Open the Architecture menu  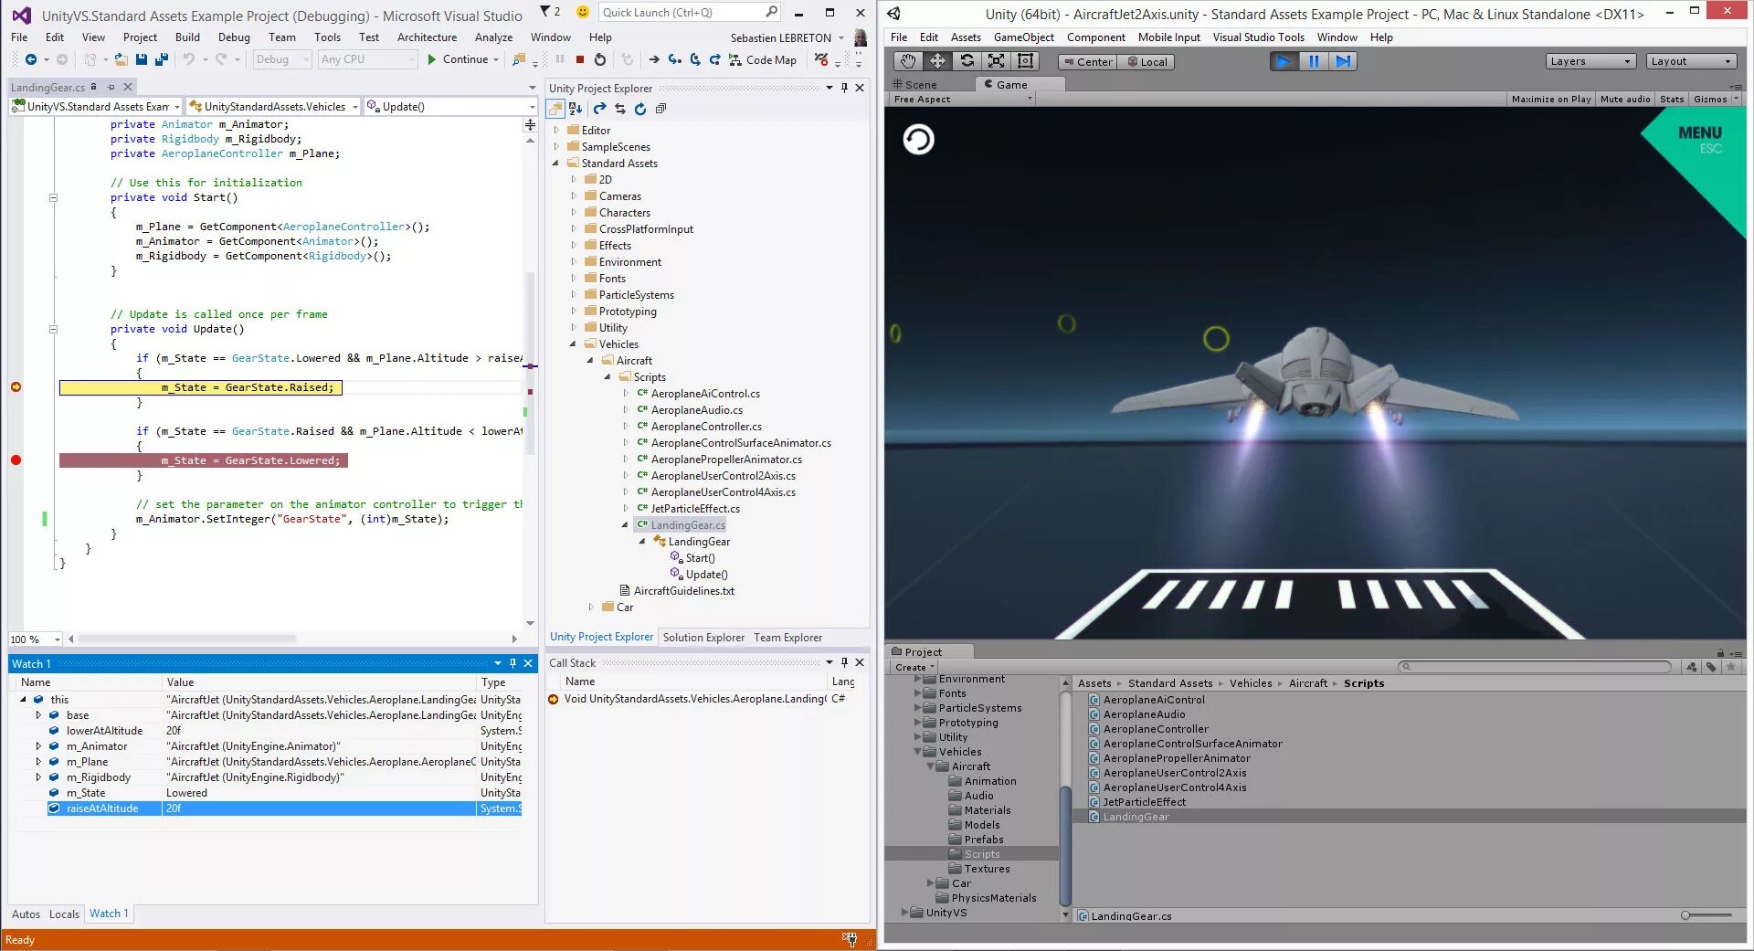427,37
